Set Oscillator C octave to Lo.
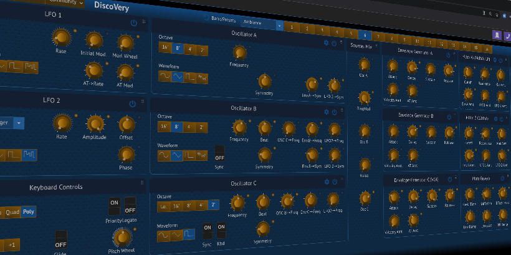Screen dimensions: 511x255 coord(164,206)
